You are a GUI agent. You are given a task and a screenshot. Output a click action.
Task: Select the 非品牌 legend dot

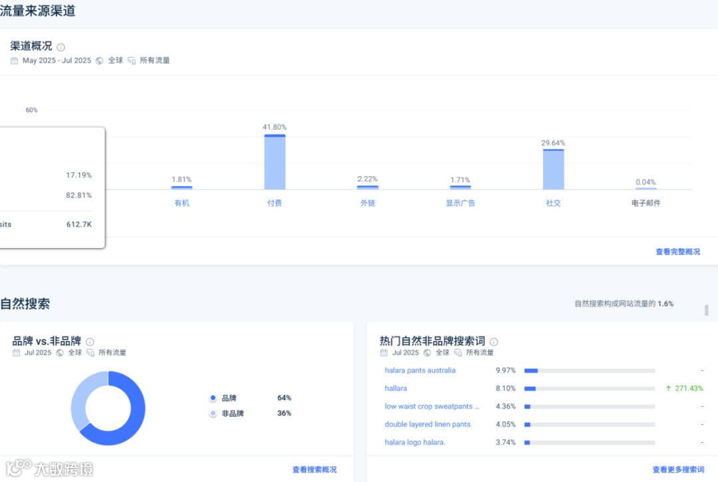click(213, 414)
